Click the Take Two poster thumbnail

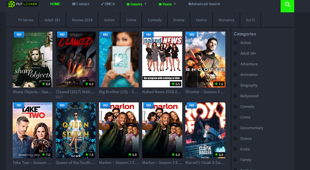point(33,130)
